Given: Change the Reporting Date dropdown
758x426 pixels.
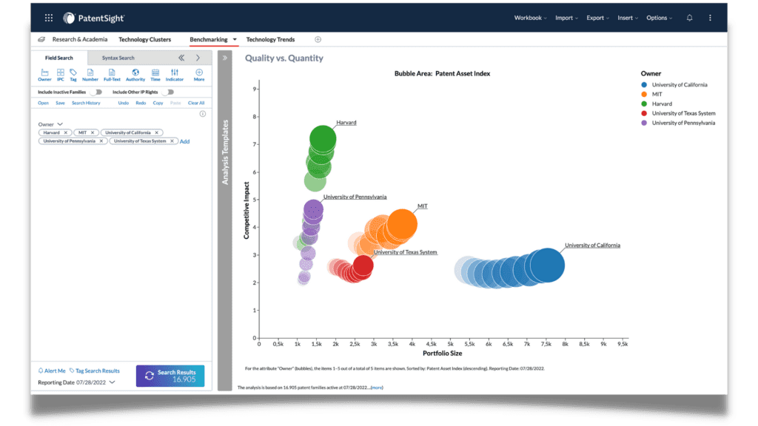Looking at the screenshot, I should click(x=113, y=382).
